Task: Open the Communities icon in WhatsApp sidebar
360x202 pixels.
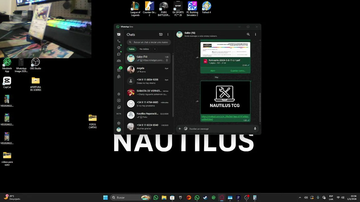Action: coord(119,61)
